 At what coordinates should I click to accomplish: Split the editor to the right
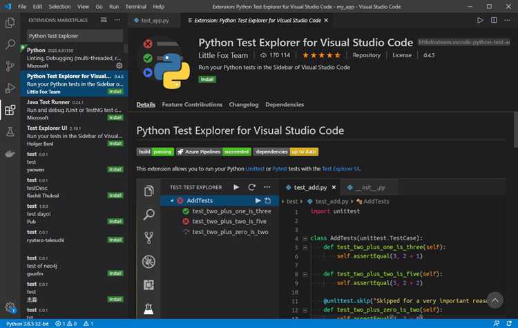pyautogui.click(x=494, y=20)
